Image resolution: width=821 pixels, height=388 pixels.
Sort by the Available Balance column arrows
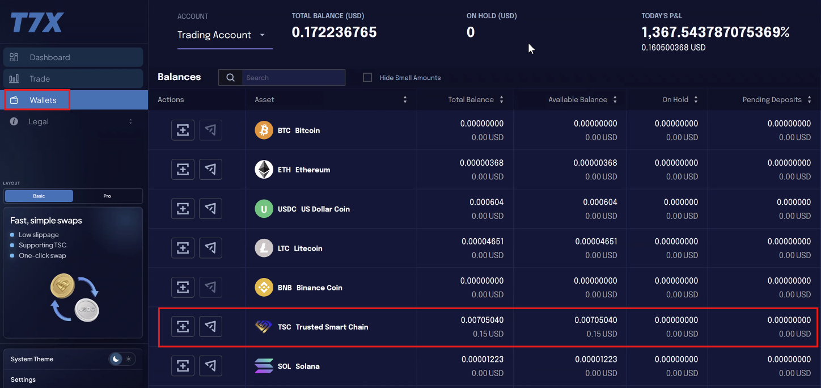[615, 99]
